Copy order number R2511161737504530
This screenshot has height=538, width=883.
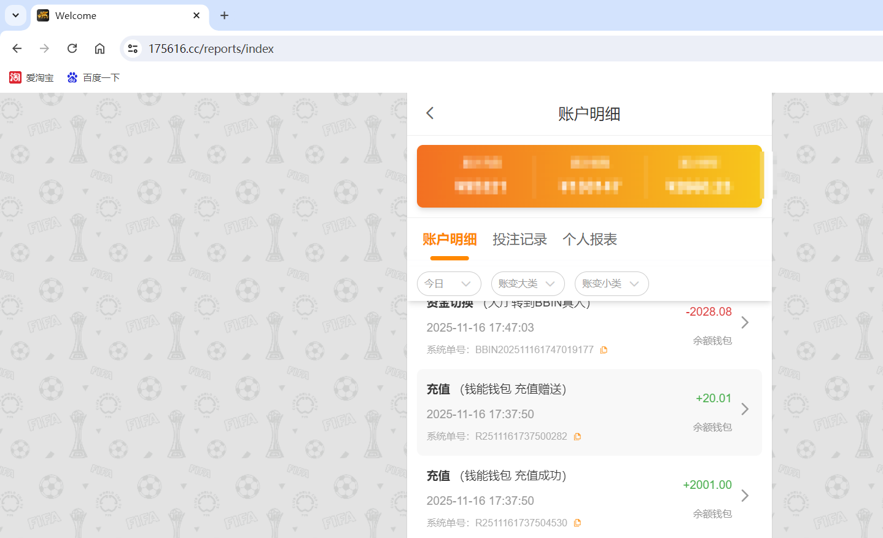point(577,523)
